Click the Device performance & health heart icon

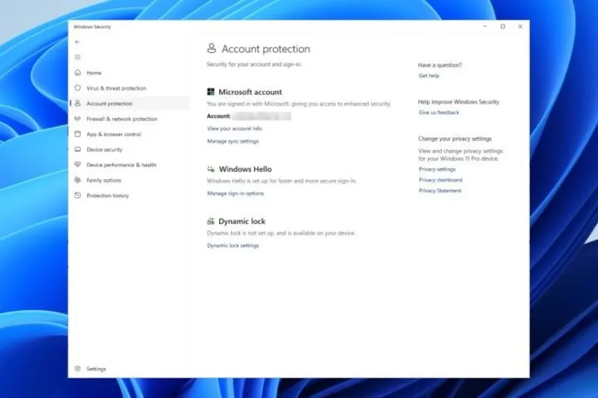point(78,164)
